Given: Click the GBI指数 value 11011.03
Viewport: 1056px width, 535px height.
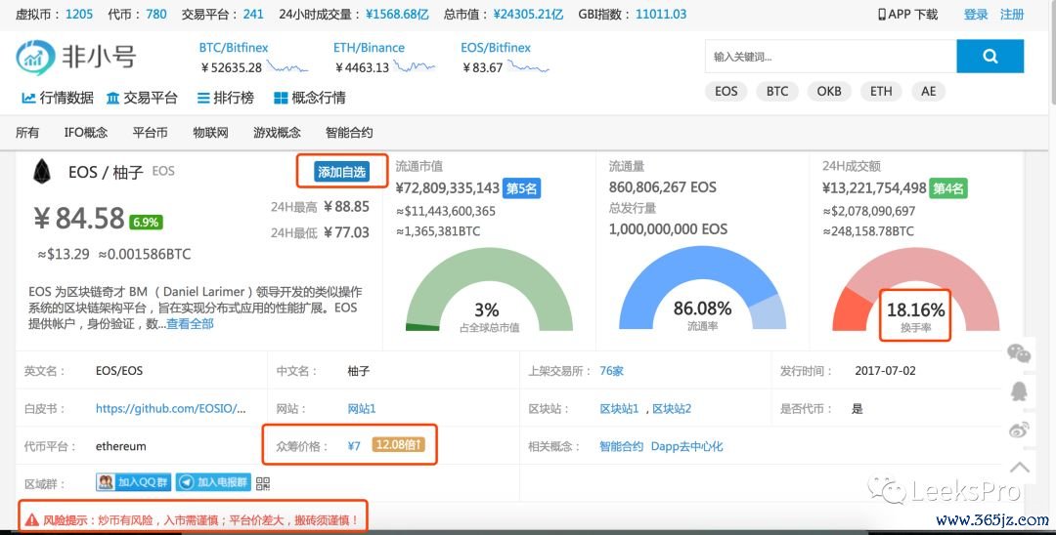Looking at the screenshot, I should (661, 14).
